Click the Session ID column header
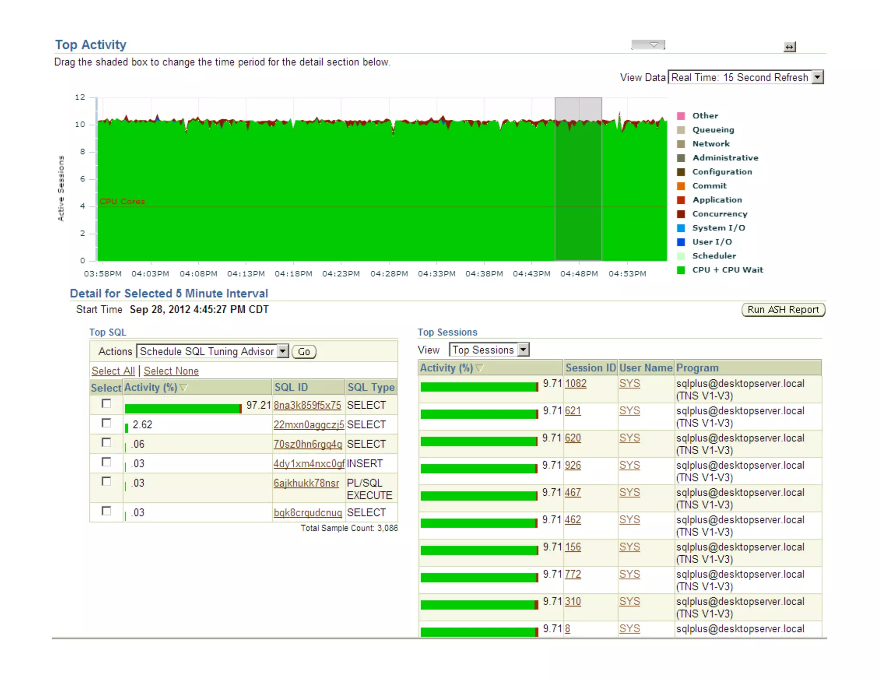This screenshot has height=679, width=879. (x=590, y=368)
